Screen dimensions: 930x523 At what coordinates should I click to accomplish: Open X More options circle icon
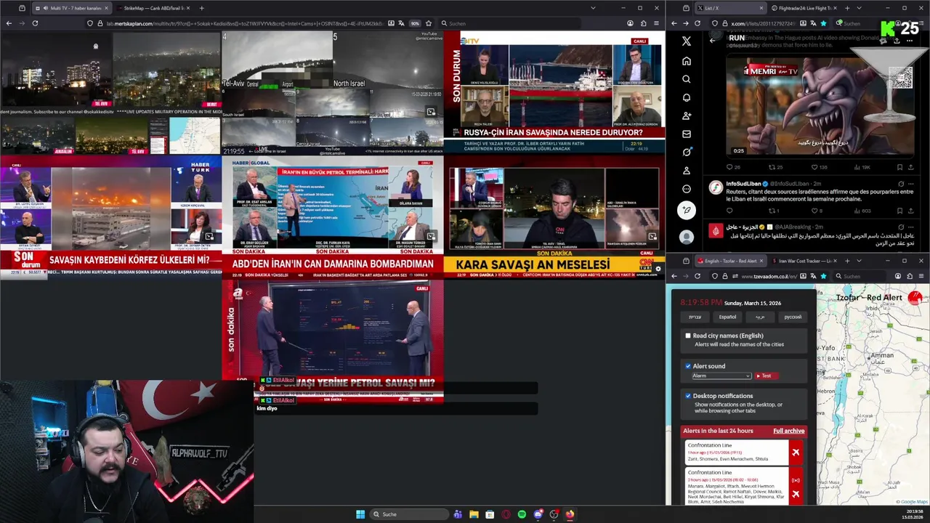pyautogui.click(x=686, y=189)
